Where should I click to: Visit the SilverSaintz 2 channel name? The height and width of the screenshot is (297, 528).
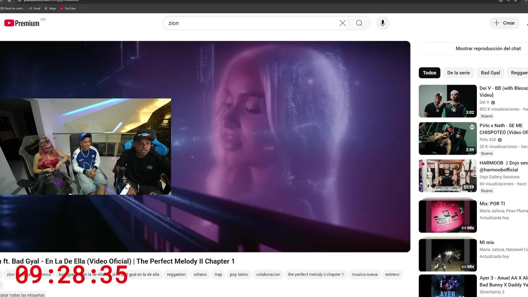point(493,292)
